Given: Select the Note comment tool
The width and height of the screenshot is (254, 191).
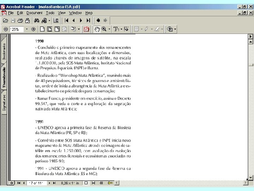Looking at the screenshot, I should click(x=137, y=29).
